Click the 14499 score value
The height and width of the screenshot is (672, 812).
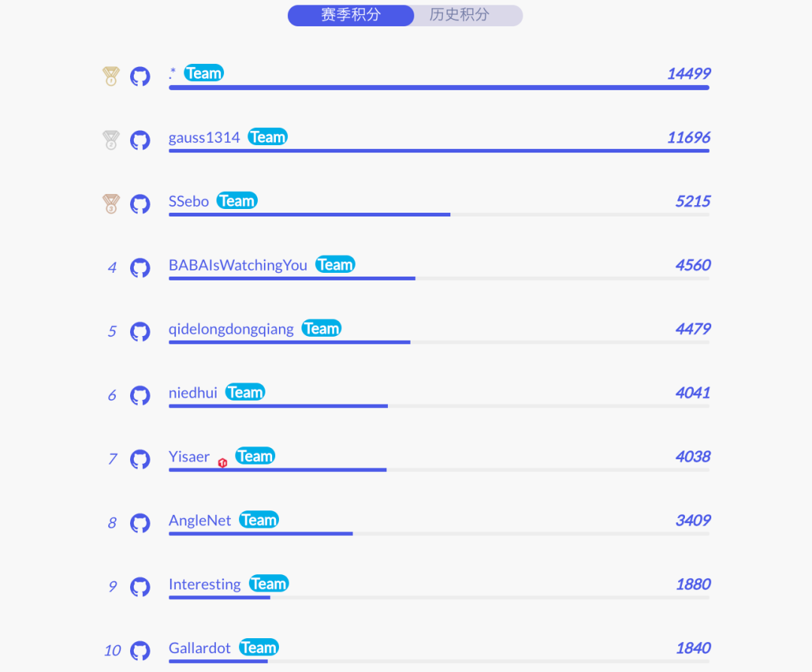(x=688, y=74)
